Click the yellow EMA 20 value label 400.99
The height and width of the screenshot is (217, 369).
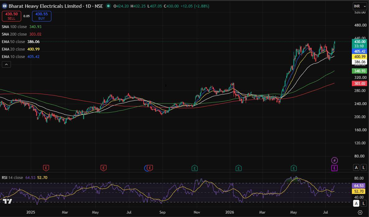tap(359, 56)
